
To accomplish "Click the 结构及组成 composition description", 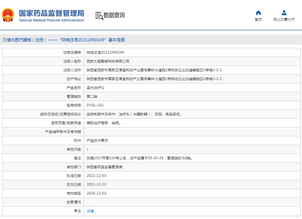I will [134, 114].
